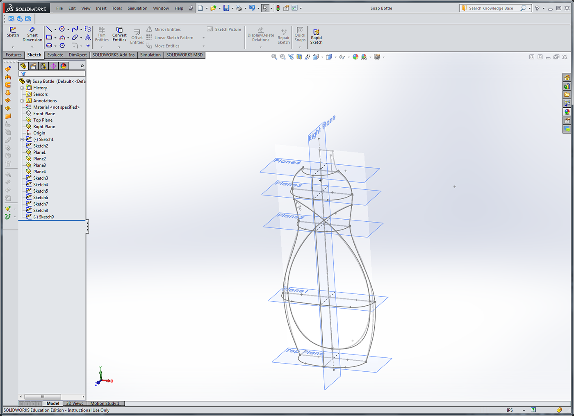Open the Rapid Sketch tool
The image size is (574, 416).
click(316, 36)
